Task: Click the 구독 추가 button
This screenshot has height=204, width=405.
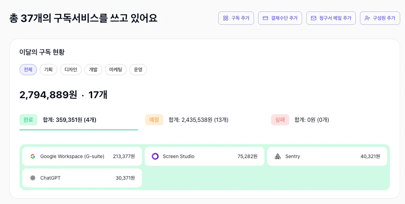Action: tap(236, 18)
